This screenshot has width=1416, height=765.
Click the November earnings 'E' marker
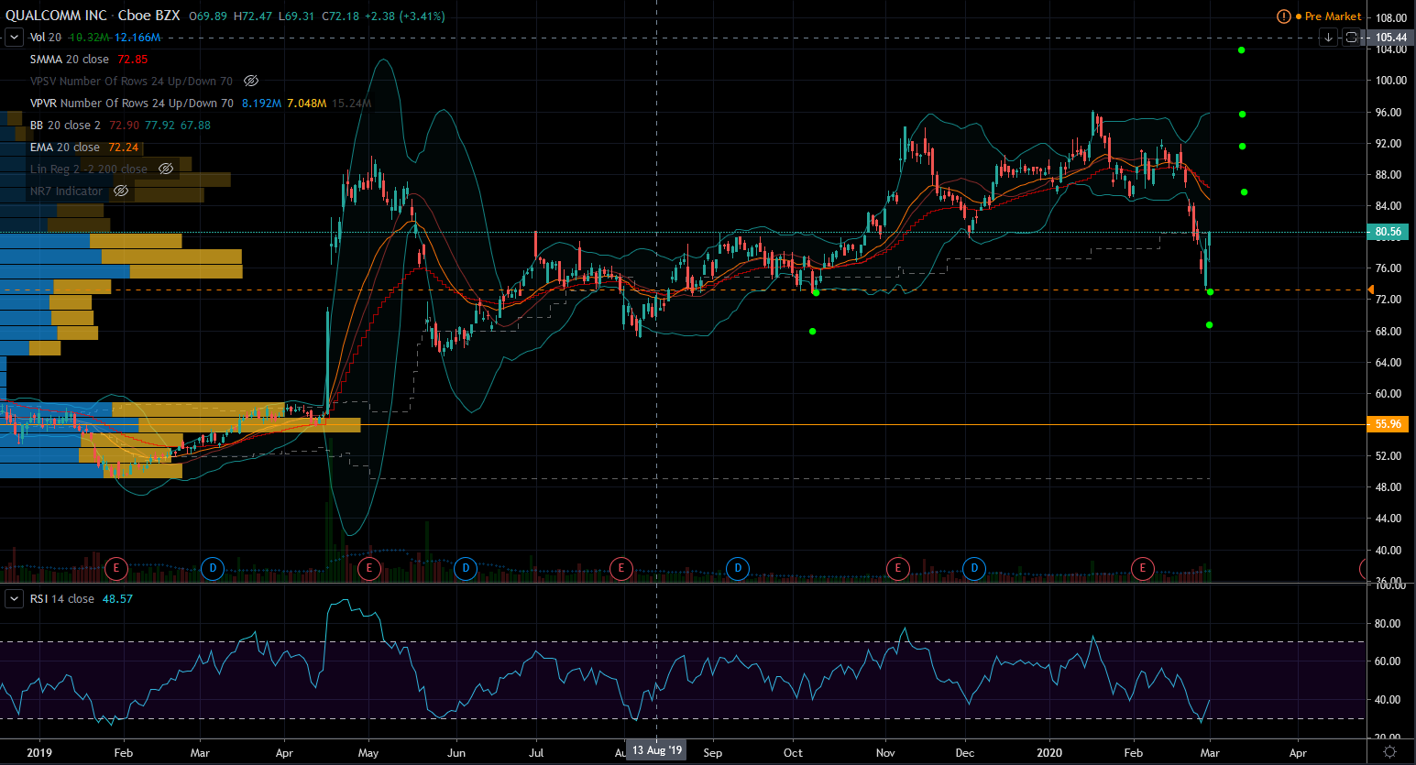[x=897, y=568]
